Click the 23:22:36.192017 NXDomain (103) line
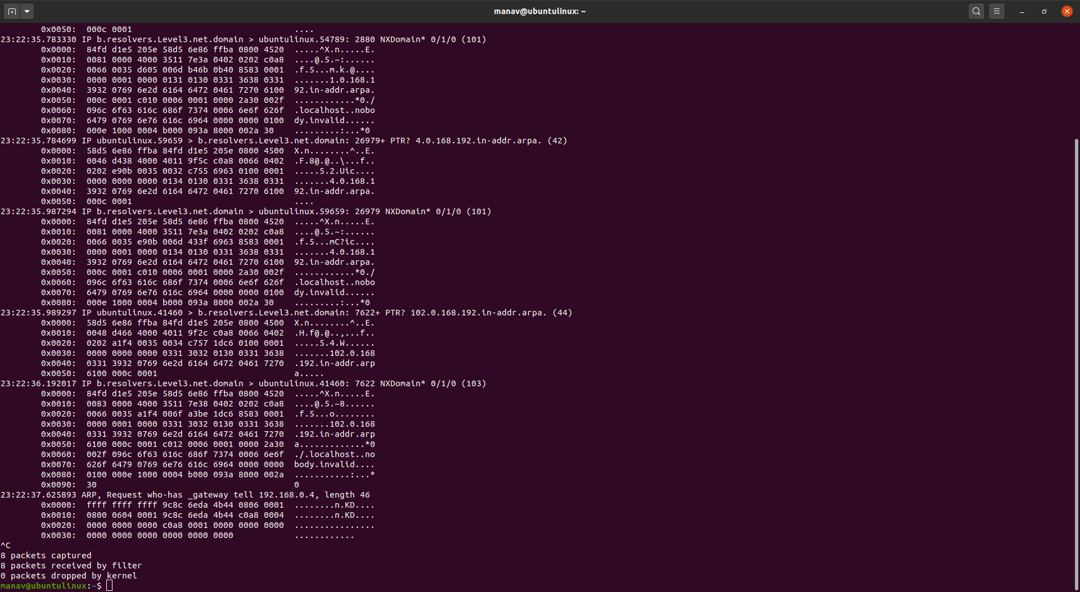The height and width of the screenshot is (592, 1080). 243,383
